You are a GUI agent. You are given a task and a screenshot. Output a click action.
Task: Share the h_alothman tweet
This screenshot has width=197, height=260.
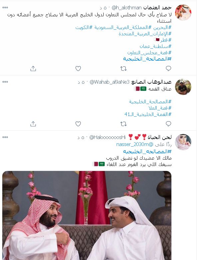point(33,68)
